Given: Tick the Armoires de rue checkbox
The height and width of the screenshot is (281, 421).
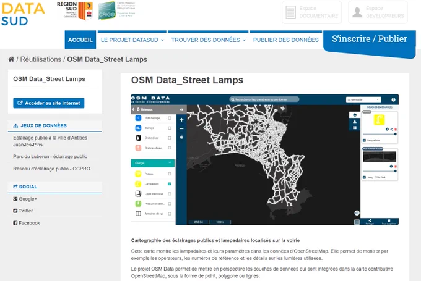Looking at the screenshot, I should tap(170, 214).
